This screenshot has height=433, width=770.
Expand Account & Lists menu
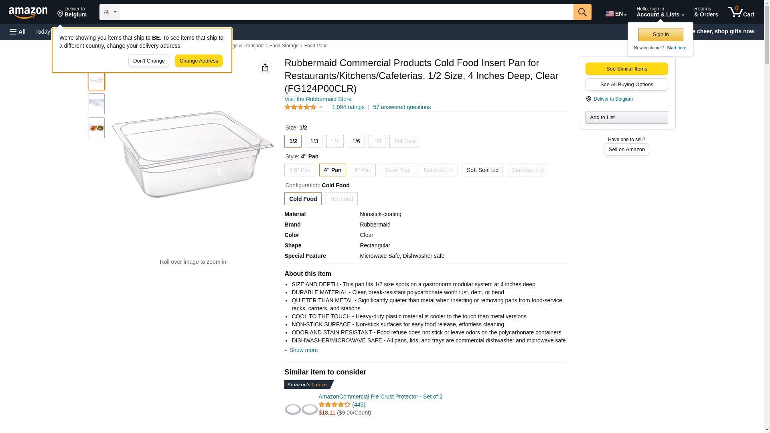[x=660, y=12]
